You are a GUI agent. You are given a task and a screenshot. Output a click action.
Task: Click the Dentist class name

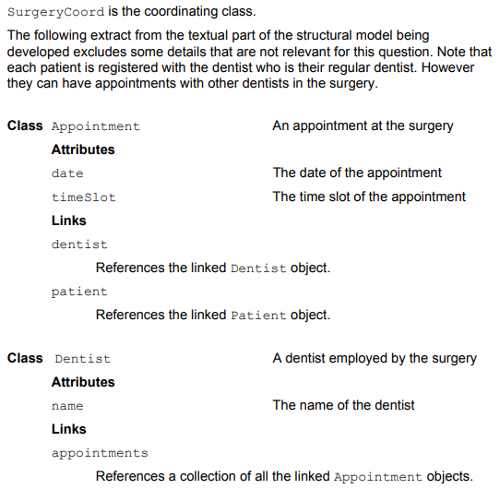(83, 359)
